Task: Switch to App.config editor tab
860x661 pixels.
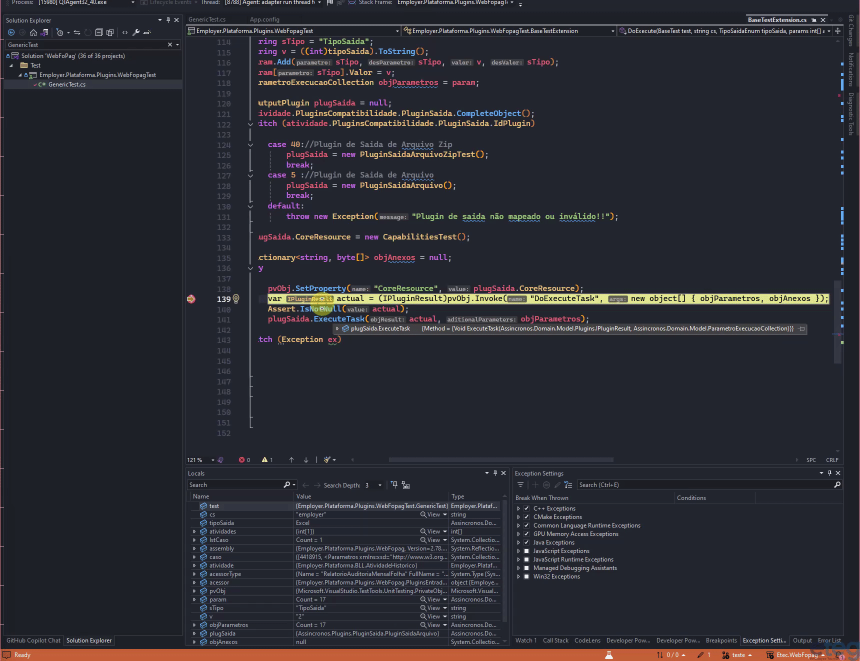Action: pyautogui.click(x=264, y=19)
